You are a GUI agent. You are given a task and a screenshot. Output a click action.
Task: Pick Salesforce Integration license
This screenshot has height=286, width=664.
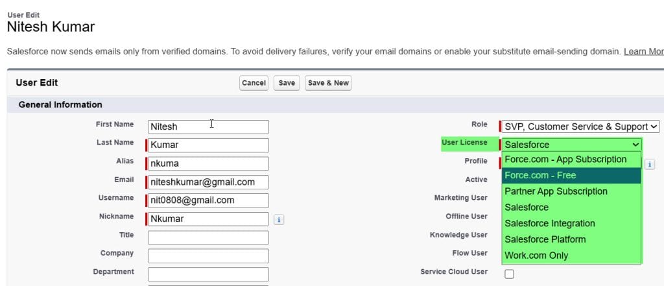[x=571, y=223]
